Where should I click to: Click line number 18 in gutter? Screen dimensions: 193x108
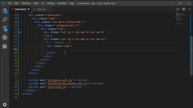coord(16,15)
